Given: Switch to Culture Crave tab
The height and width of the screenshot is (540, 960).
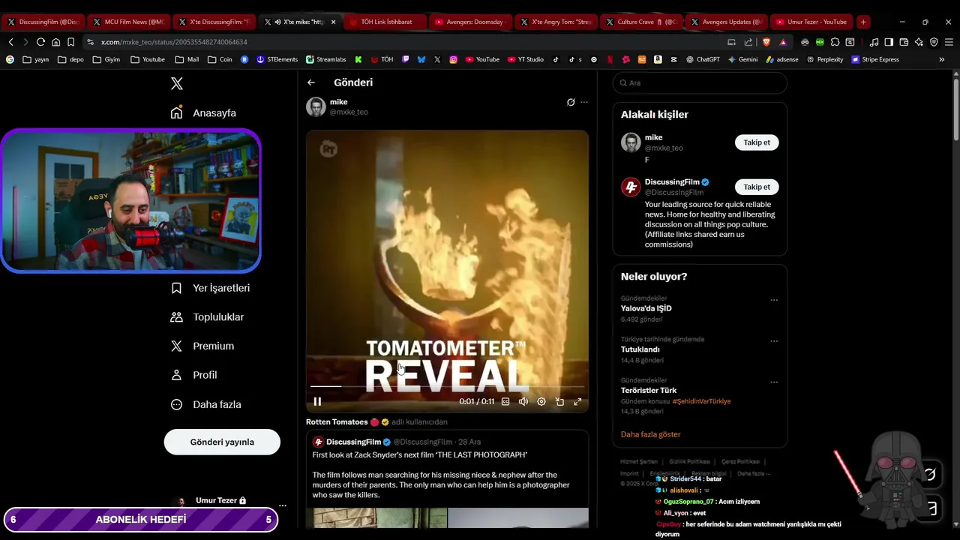Looking at the screenshot, I should click(642, 22).
